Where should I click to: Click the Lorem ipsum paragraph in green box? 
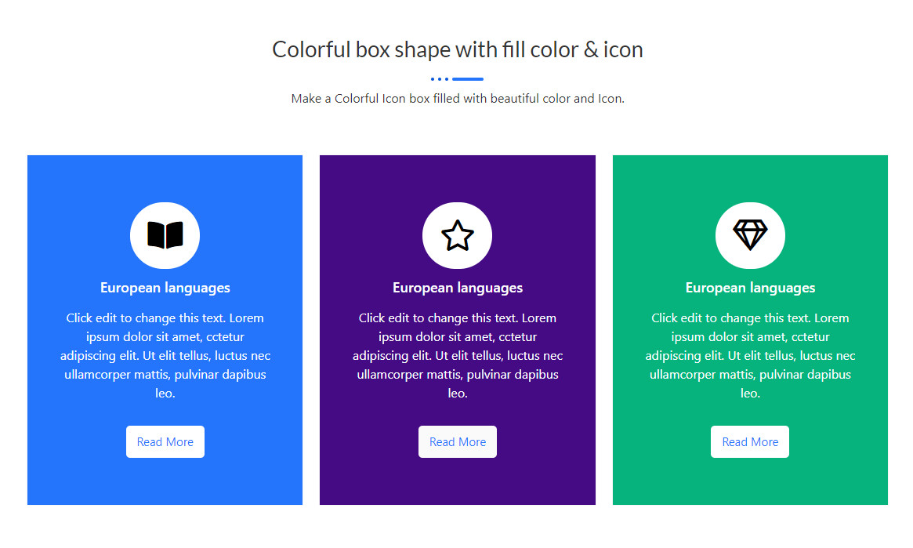tap(750, 355)
